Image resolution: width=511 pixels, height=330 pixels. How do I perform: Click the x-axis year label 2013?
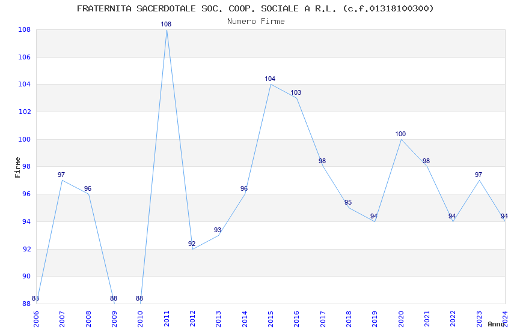click(218, 319)
